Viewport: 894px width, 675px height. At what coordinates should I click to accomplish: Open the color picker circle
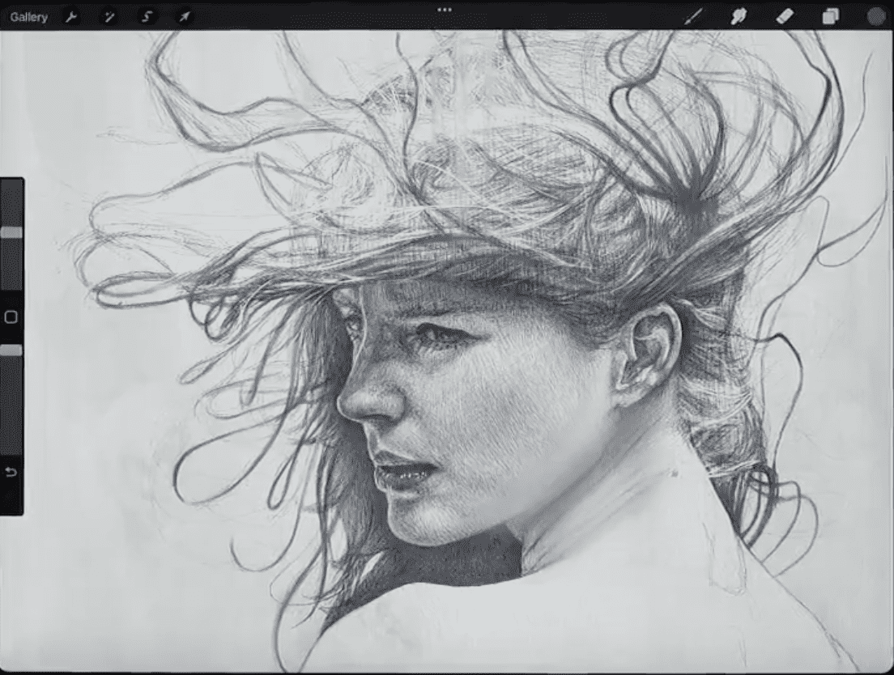(x=875, y=17)
